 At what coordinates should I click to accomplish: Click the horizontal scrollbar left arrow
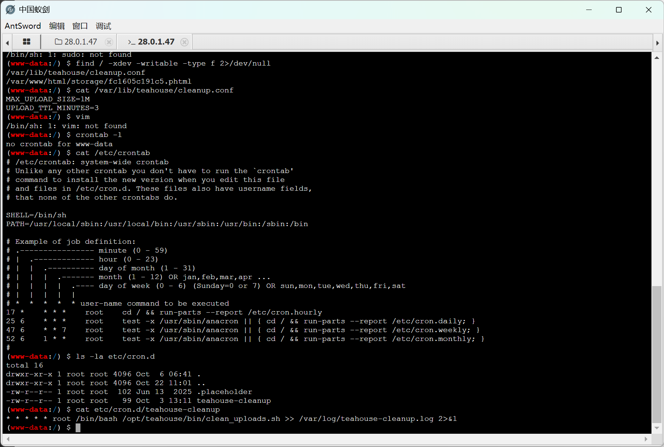click(8, 439)
